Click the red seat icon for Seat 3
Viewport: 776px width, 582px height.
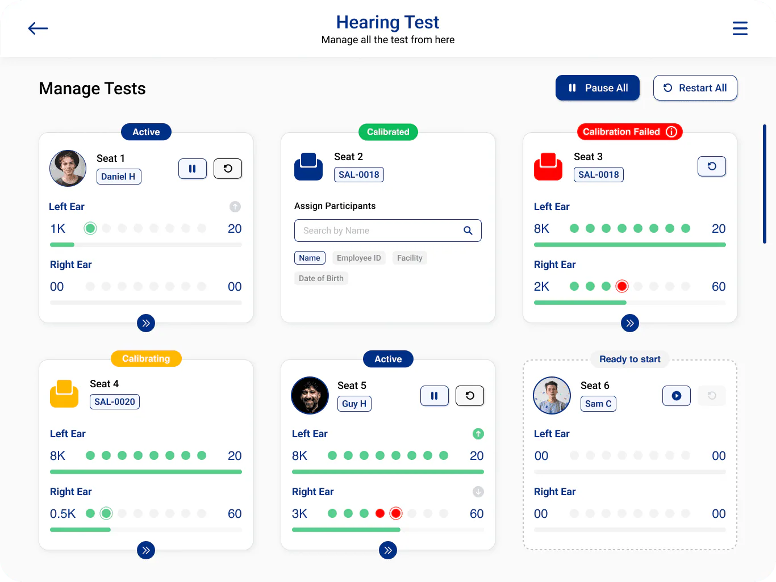[548, 166]
